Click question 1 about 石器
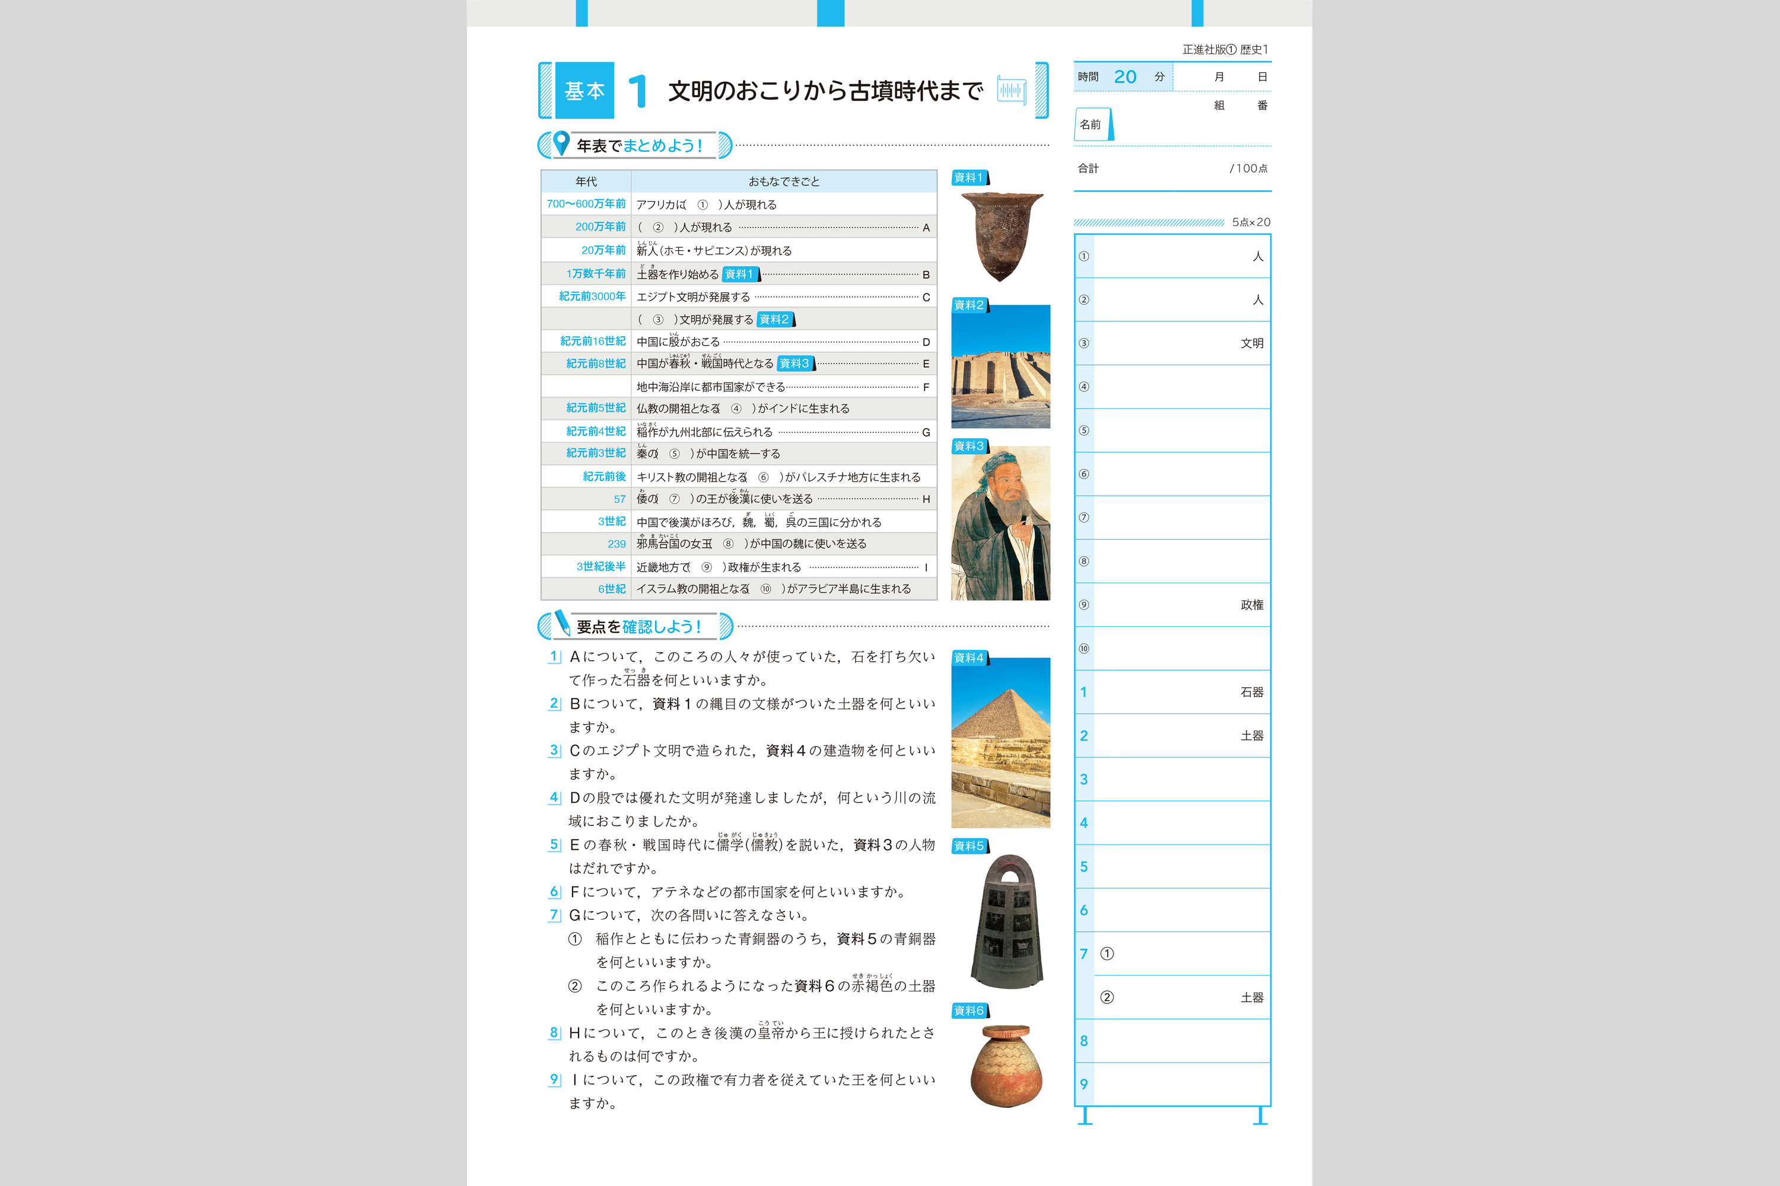This screenshot has width=1780, height=1186. [x=742, y=668]
